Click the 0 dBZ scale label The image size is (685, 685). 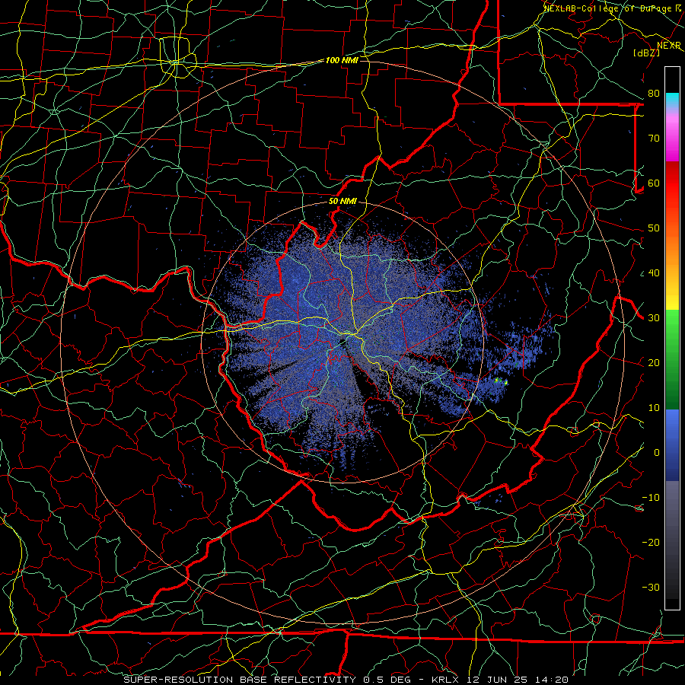tap(657, 454)
